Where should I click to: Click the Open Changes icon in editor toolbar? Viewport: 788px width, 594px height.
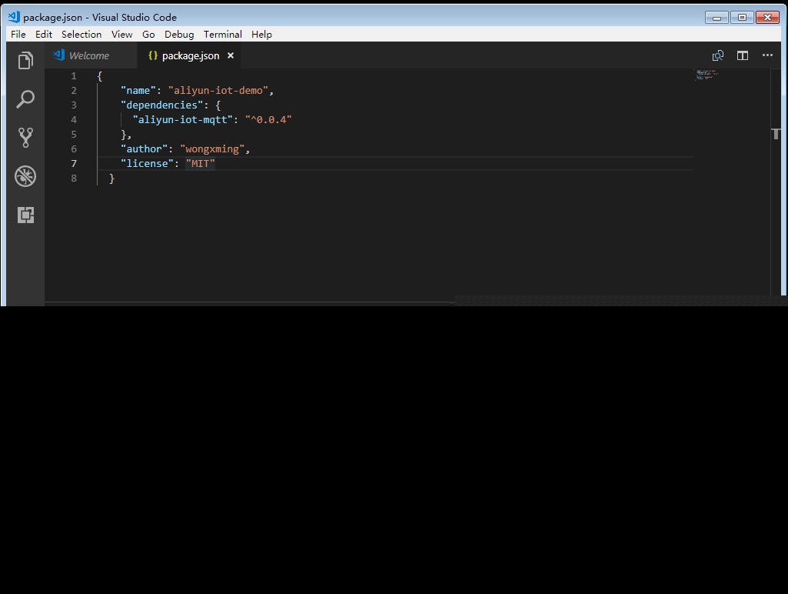[x=717, y=56]
